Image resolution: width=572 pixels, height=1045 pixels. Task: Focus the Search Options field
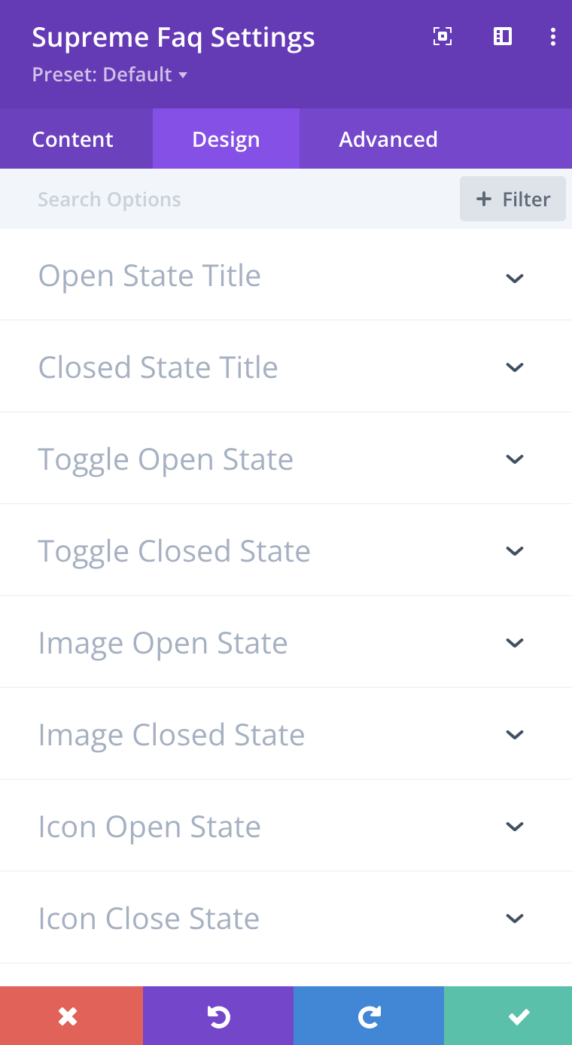coord(226,200)
